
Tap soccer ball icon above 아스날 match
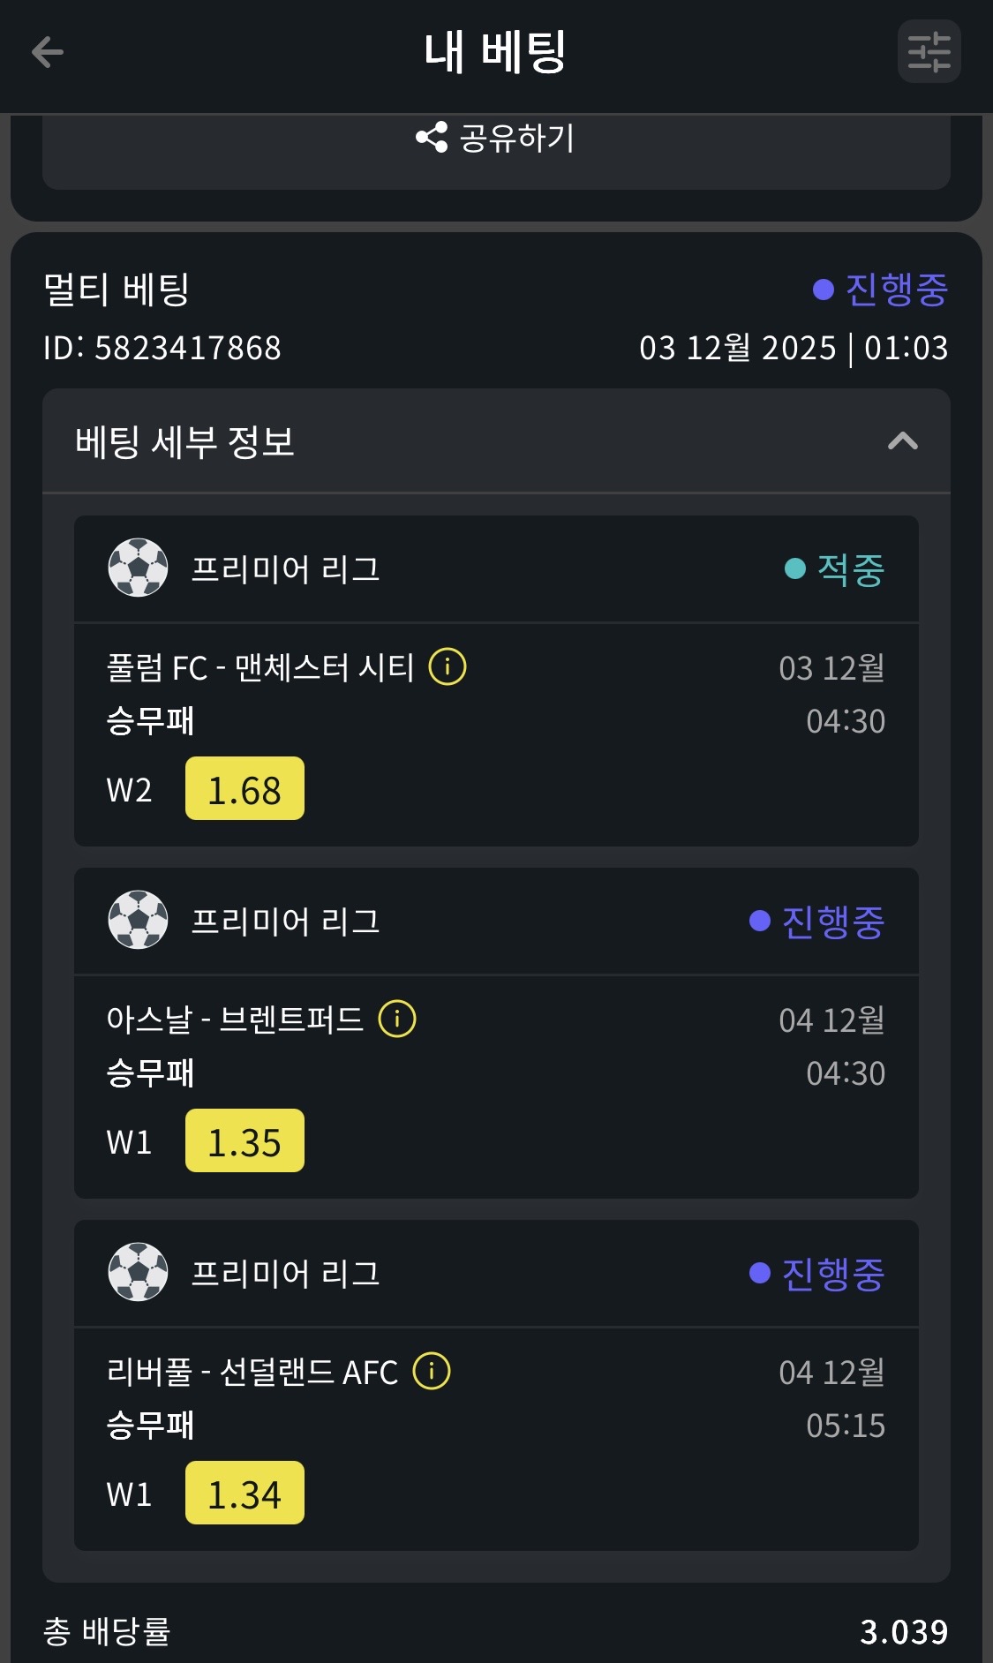[x=138, y=920]
